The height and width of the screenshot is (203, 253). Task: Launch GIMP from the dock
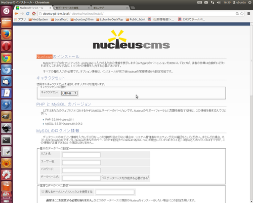[6, 116]
